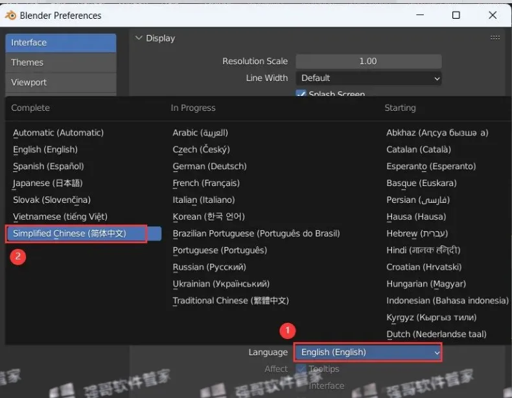Screen dimensions: 512x398
Task: Select Ukrainian (Український) language
Action: coord(221,284)
